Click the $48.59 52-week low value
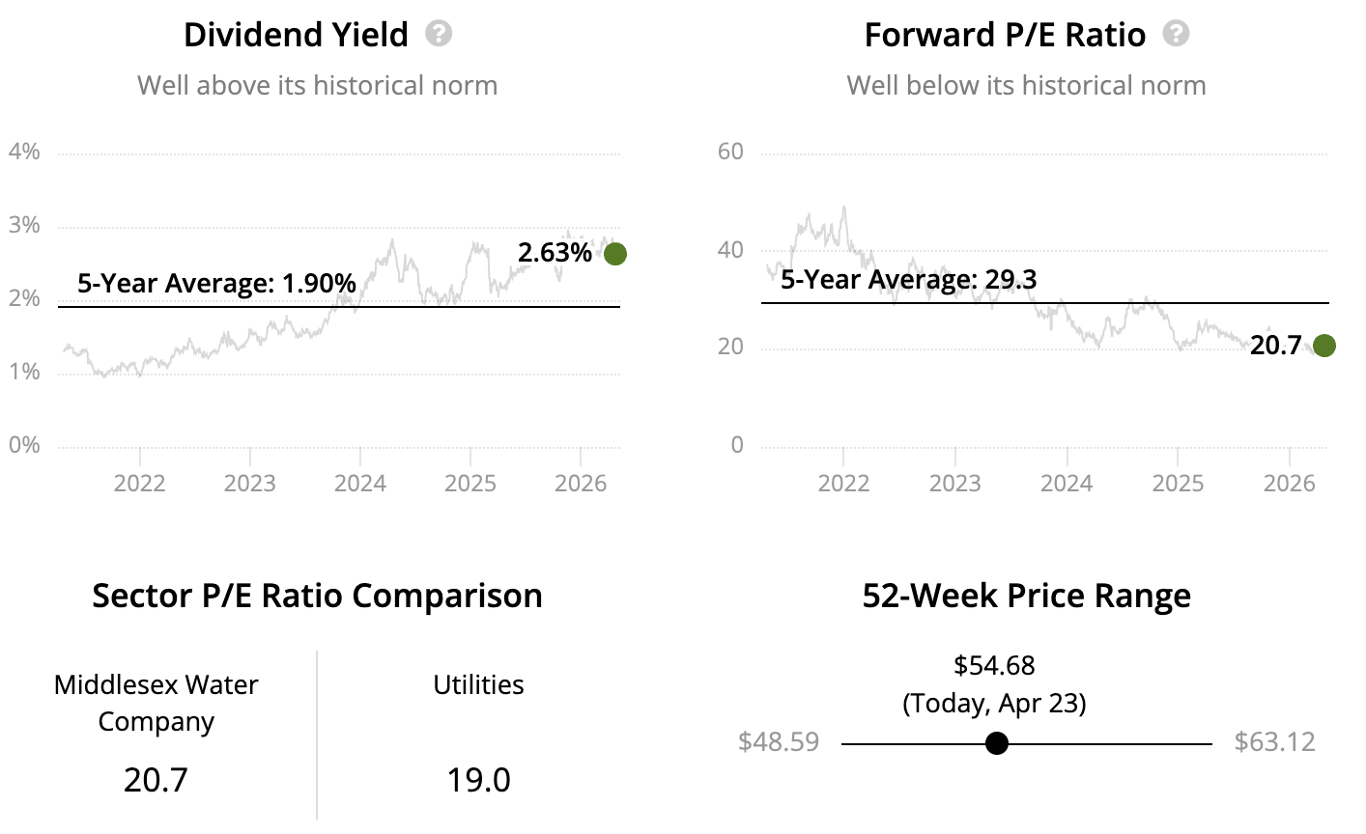 coord(779,742)
